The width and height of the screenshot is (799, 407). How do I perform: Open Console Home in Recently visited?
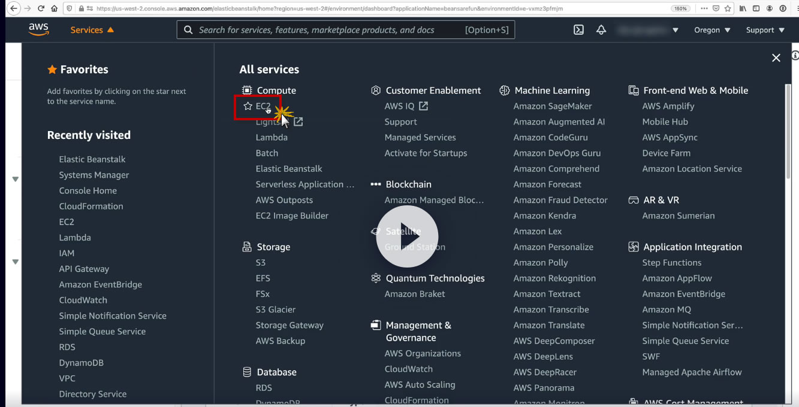(x=88, y=190)
